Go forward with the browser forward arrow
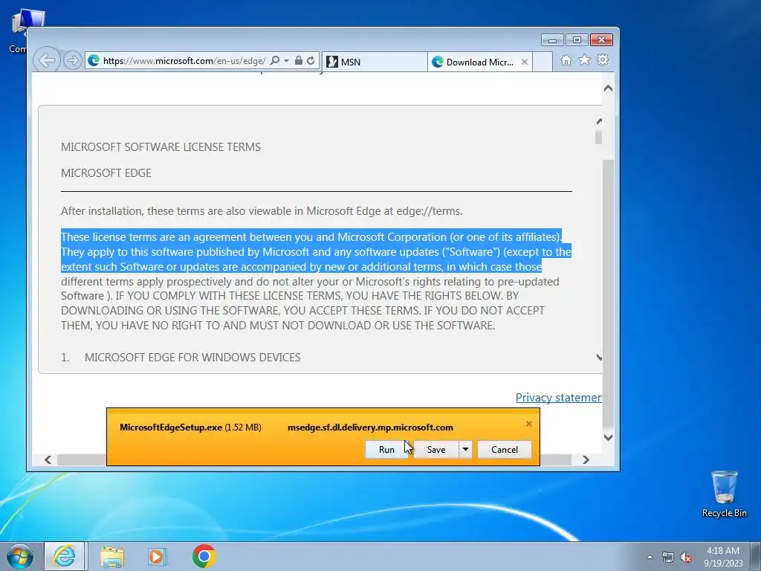Image resolution: width=761 pixels, height=571 pixels. (x=72, y=61)
